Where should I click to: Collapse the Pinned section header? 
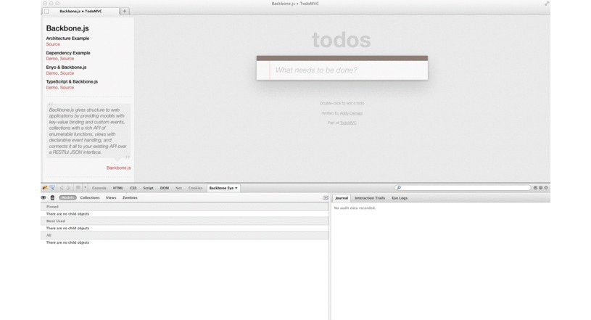[x=185, y=207]
